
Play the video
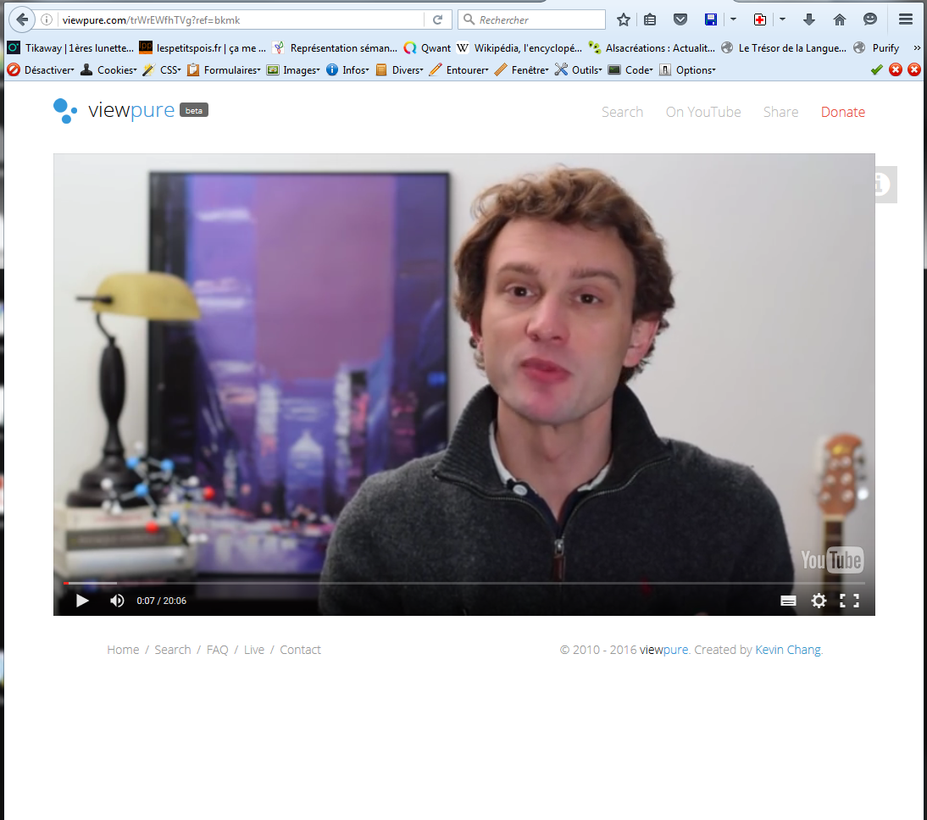click(82, 601)
